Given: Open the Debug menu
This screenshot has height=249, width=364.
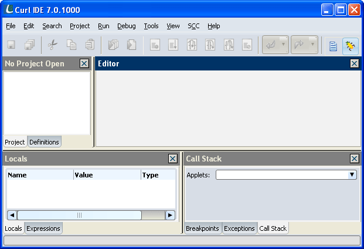Looking at the screenshot, I should (x=126, y=26).
